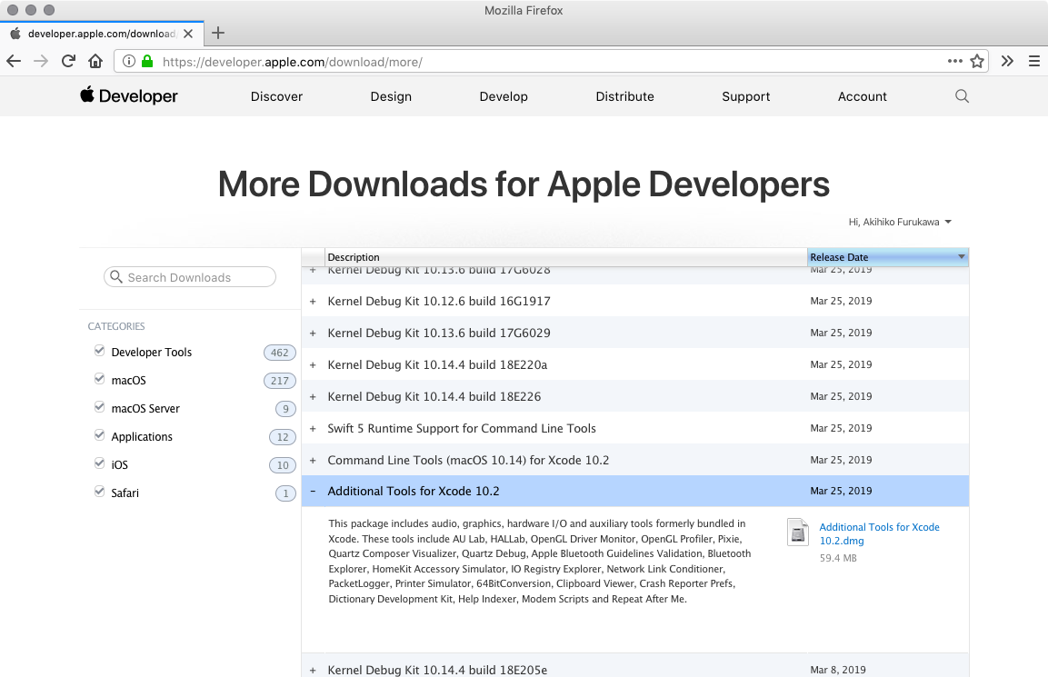
Task: Open the Distribute menu item
Action: (x=624, y=96)
